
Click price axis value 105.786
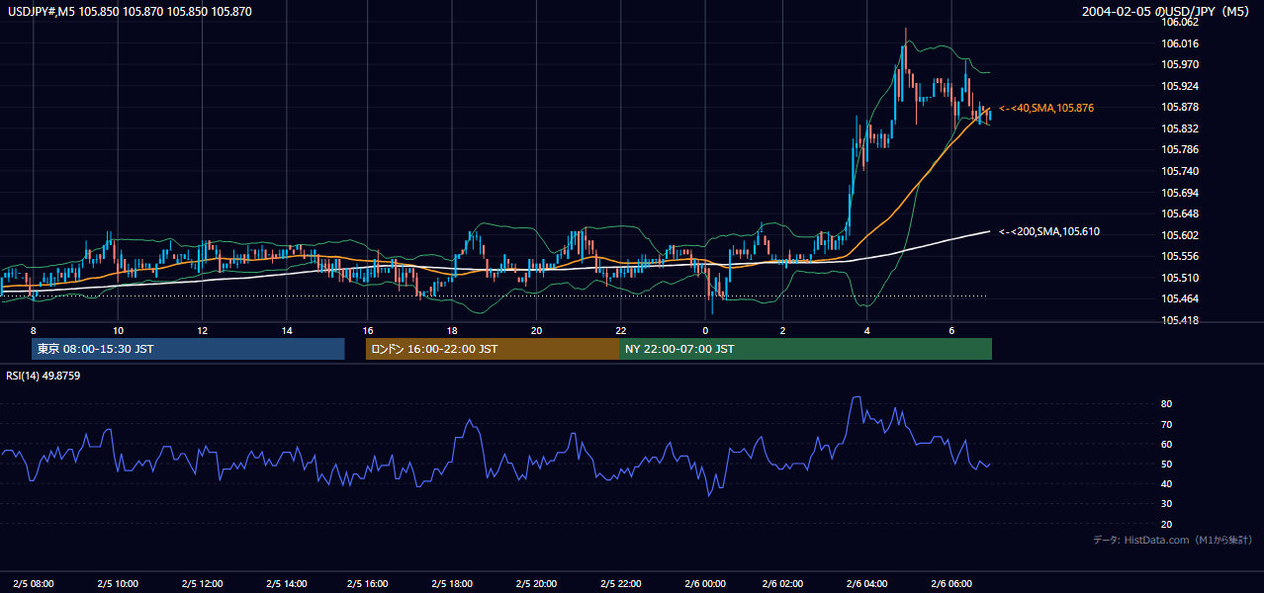[1181, 150]
